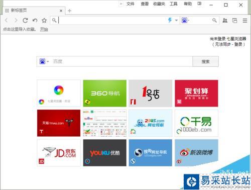Click 点击这里导入收藏 link

coord(20,30)
